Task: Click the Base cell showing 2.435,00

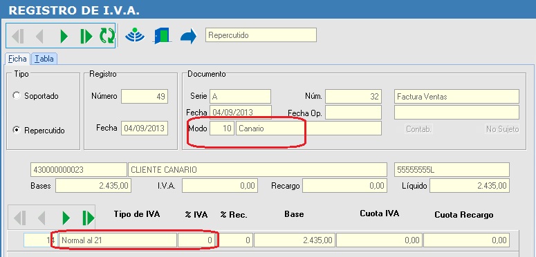Action: pyautogui.click(x=295, y=240)
